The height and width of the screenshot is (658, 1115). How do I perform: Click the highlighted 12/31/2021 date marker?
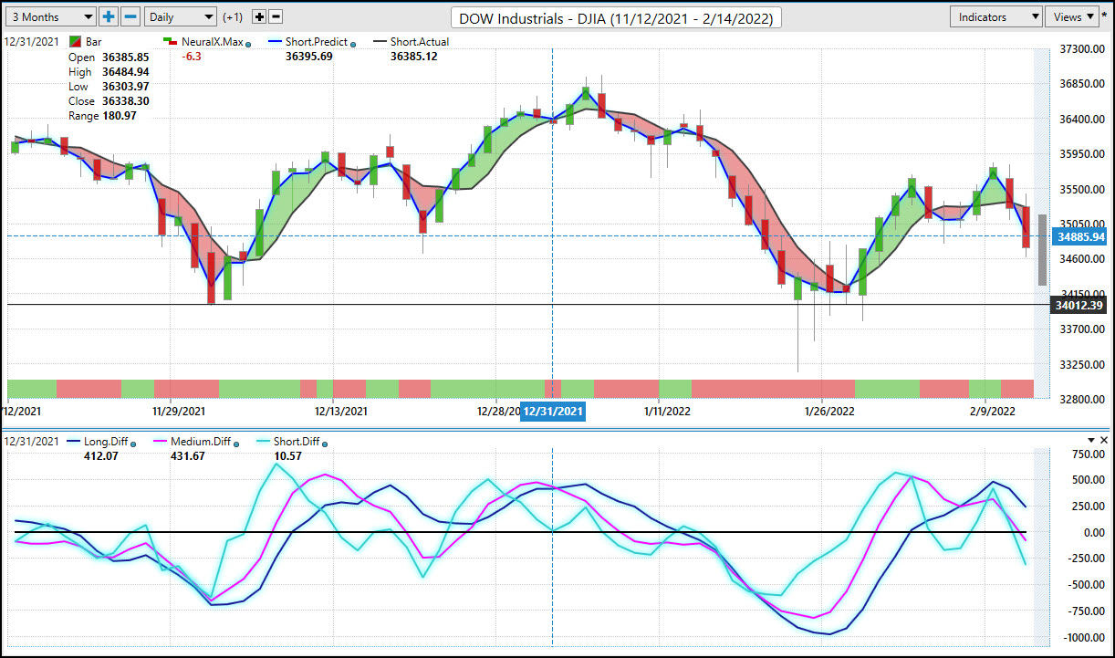(553, 412)
